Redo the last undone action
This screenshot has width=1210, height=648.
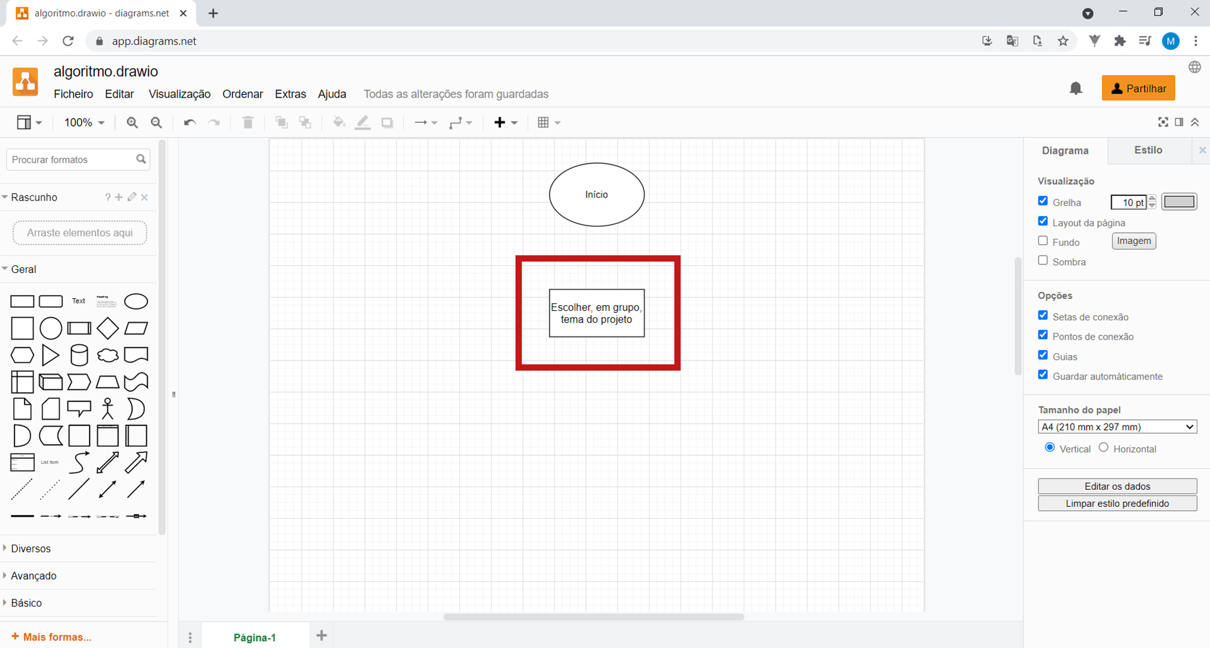(214, 122)
